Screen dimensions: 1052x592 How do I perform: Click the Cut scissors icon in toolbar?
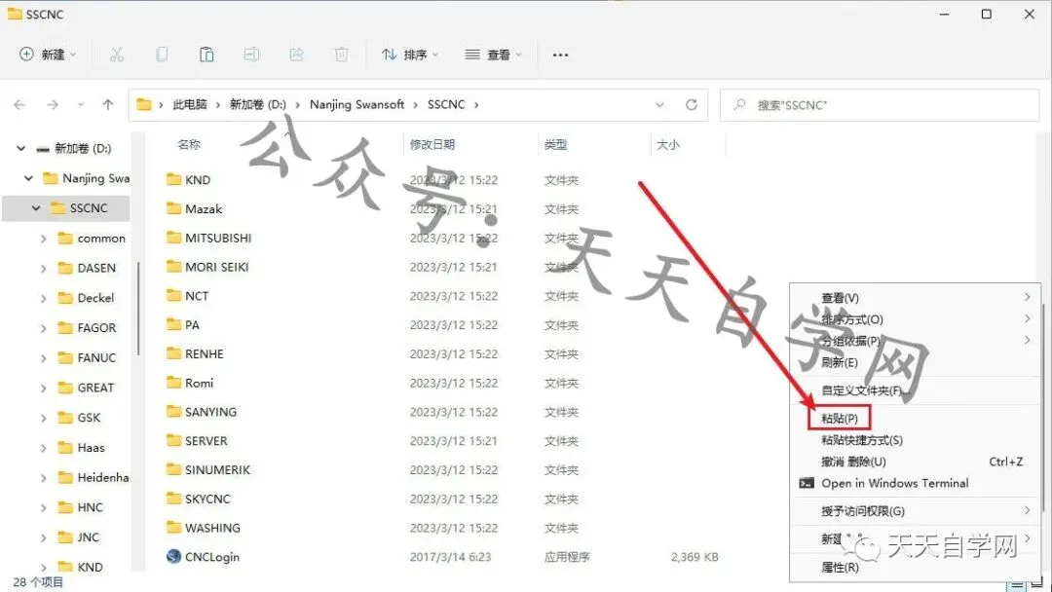click(x=117, y=55)
